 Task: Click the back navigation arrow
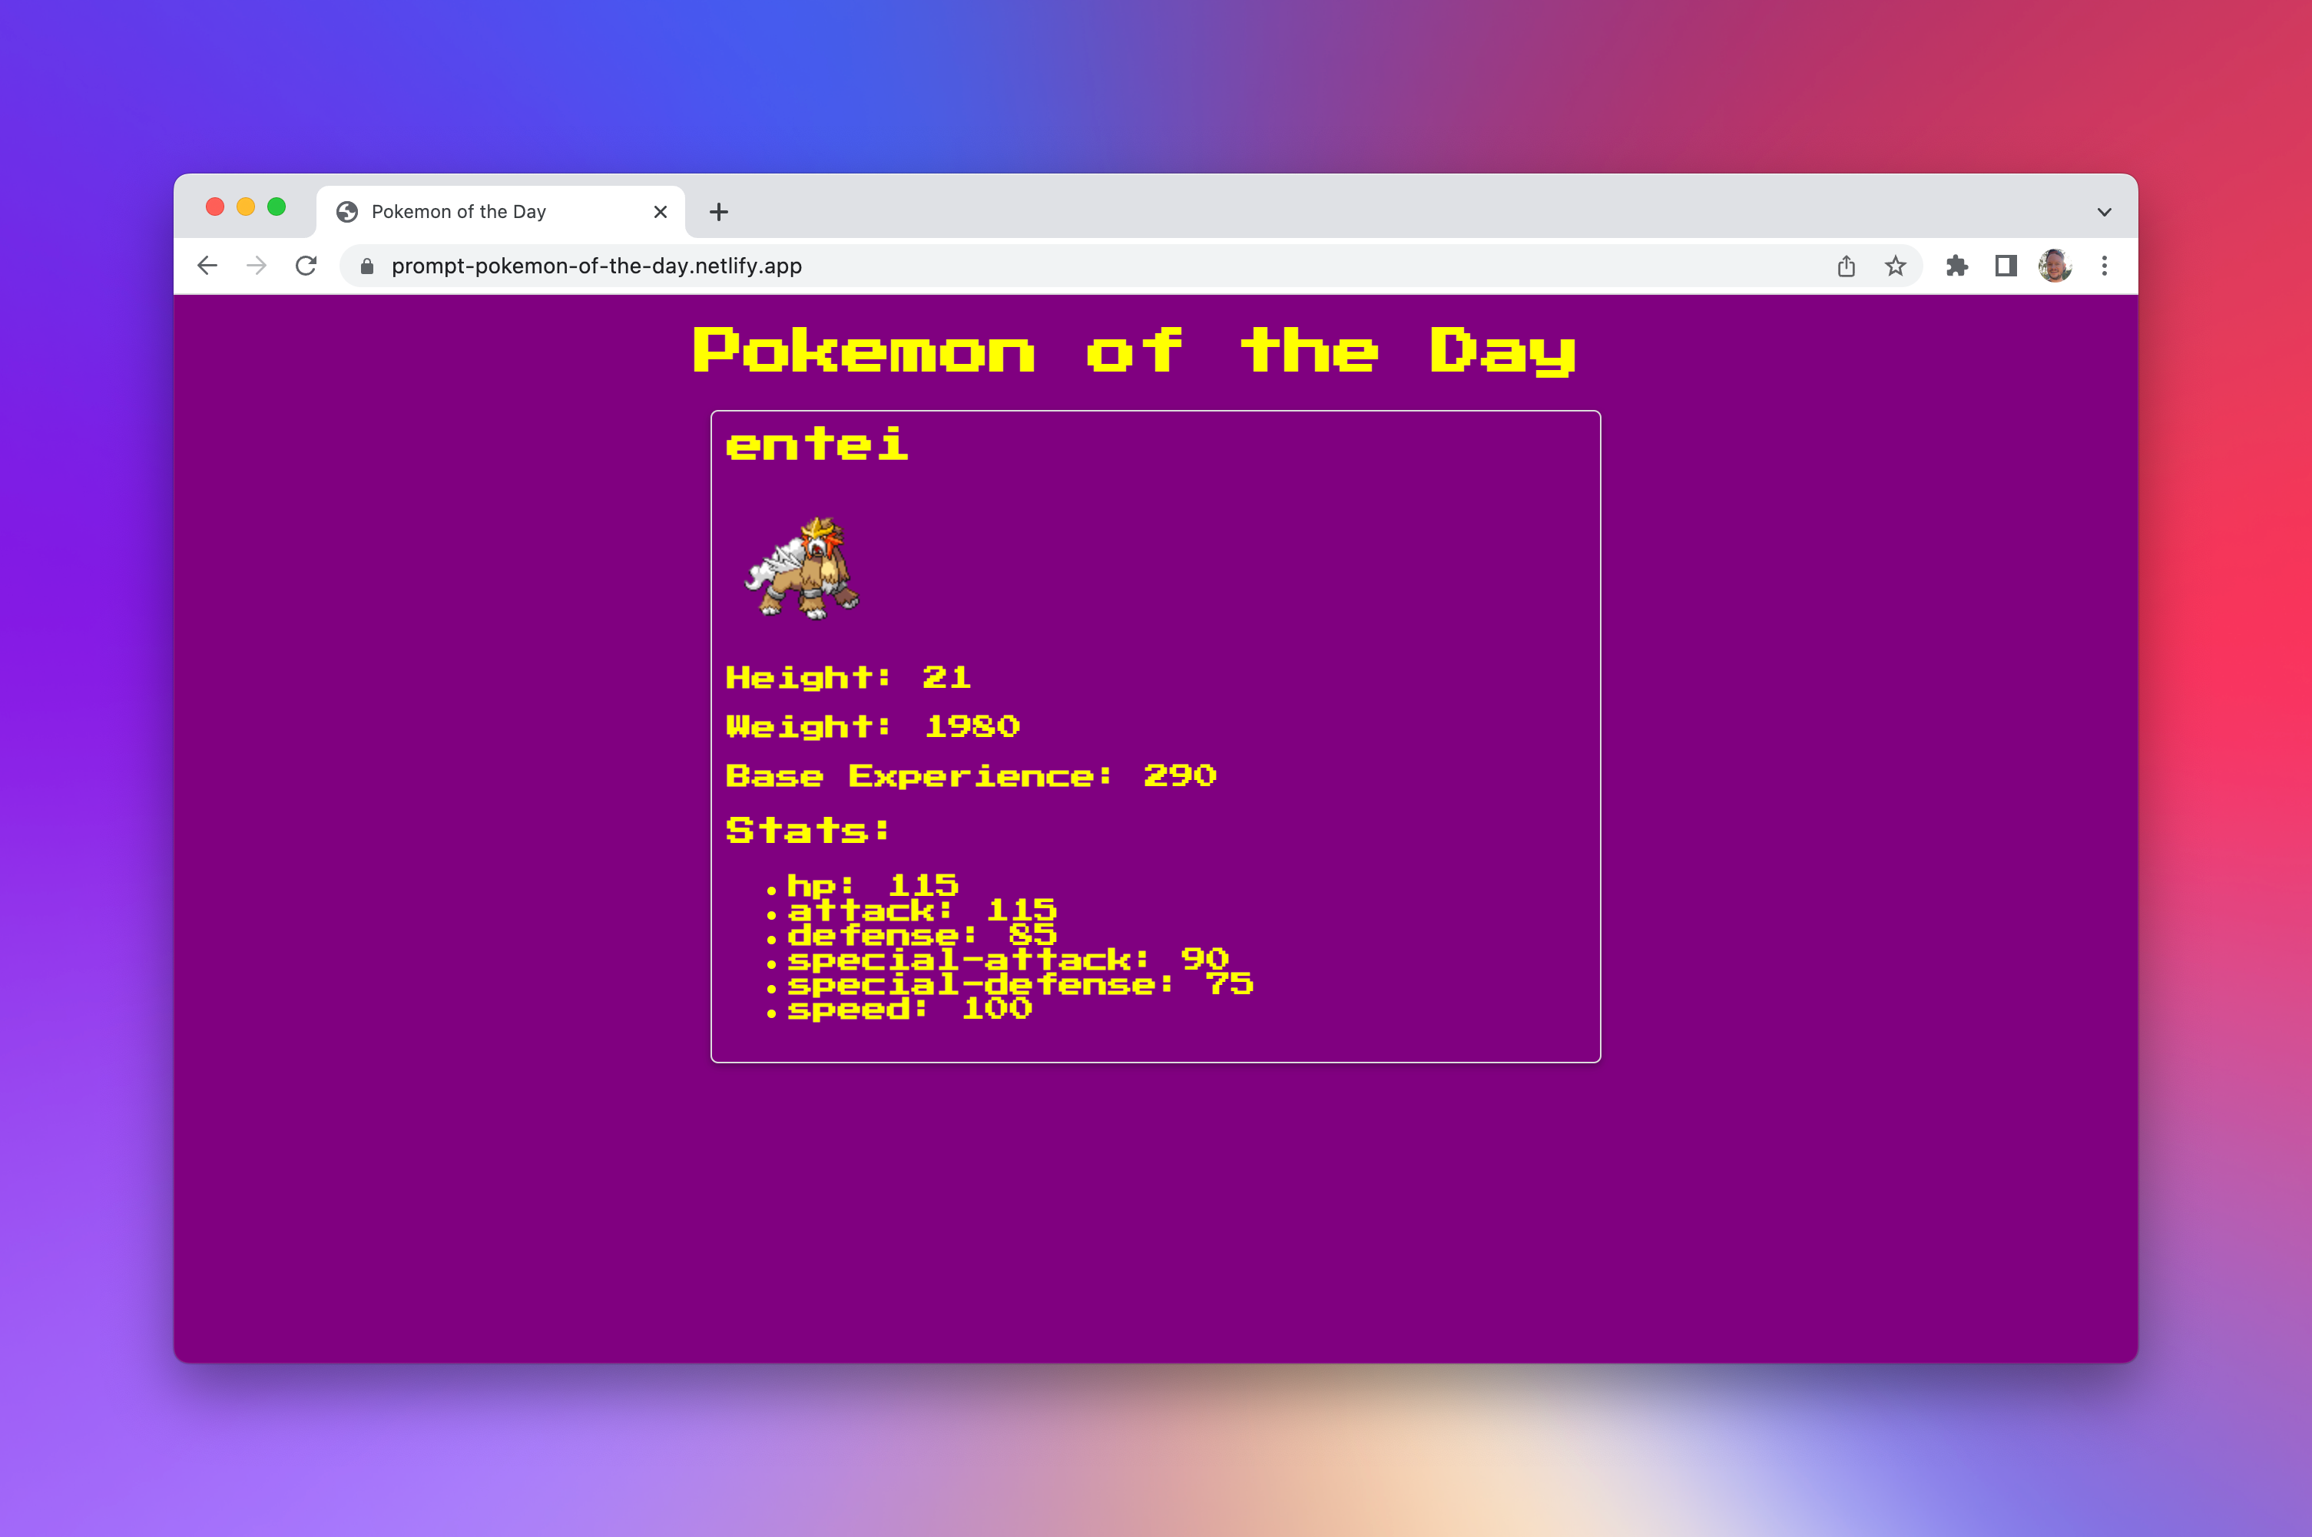[206, 266]
